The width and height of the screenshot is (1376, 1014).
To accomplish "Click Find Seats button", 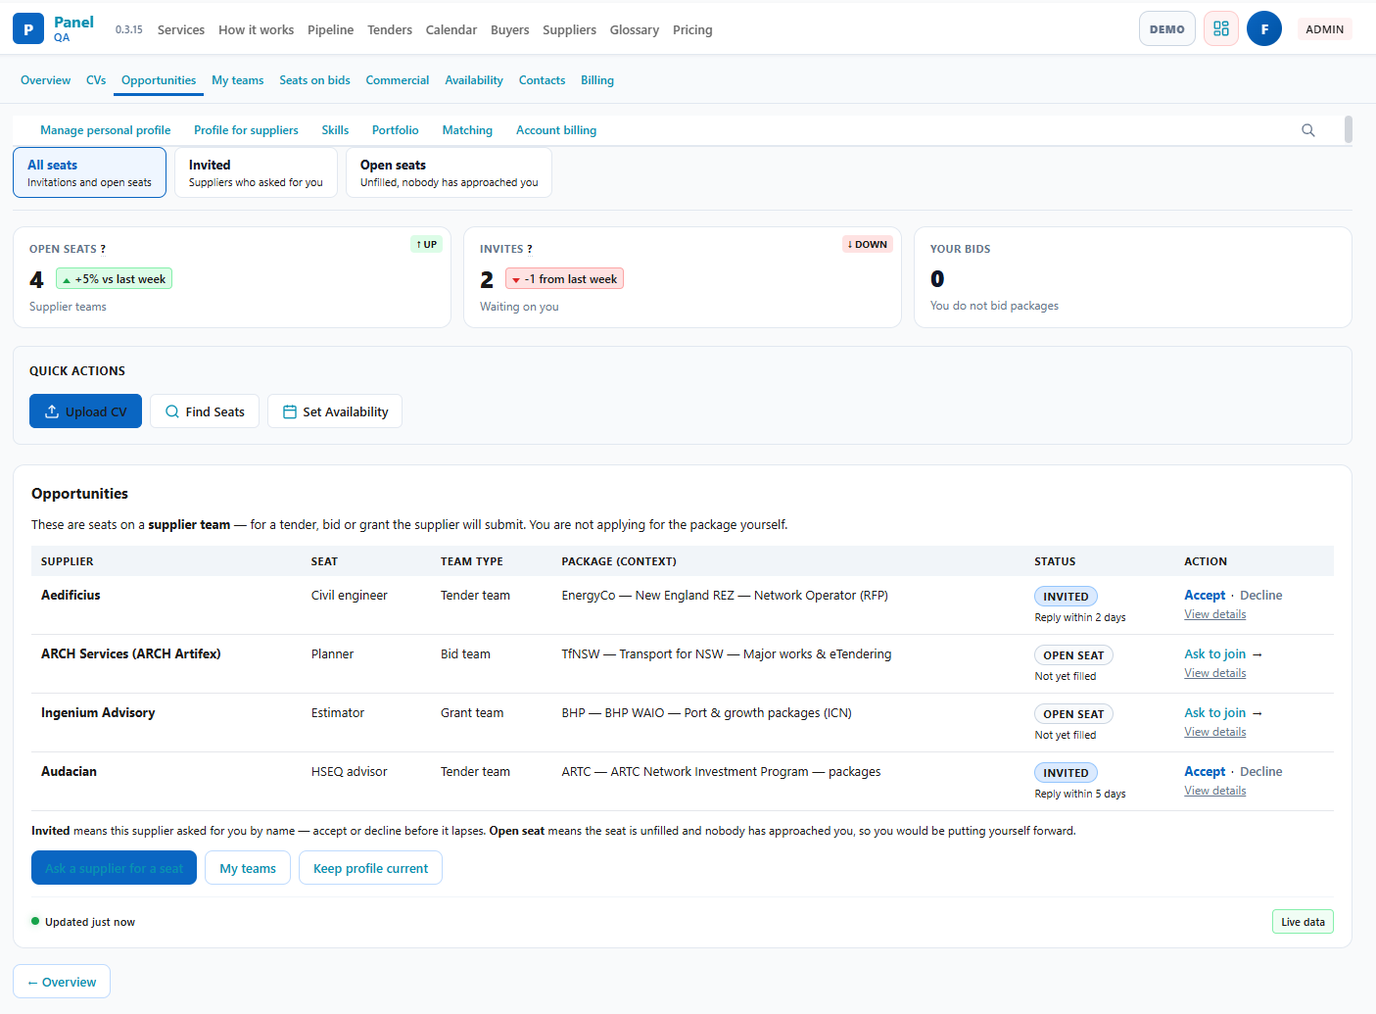I will [205, 411].
